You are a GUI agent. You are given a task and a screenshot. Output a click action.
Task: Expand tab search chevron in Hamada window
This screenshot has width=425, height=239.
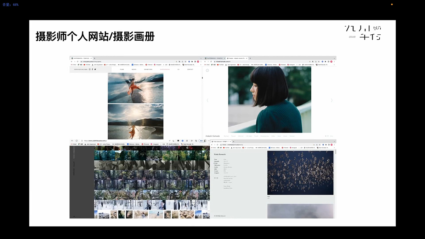pos(334,58)
